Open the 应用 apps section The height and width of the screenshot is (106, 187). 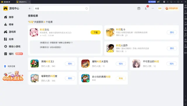point(9,39)
